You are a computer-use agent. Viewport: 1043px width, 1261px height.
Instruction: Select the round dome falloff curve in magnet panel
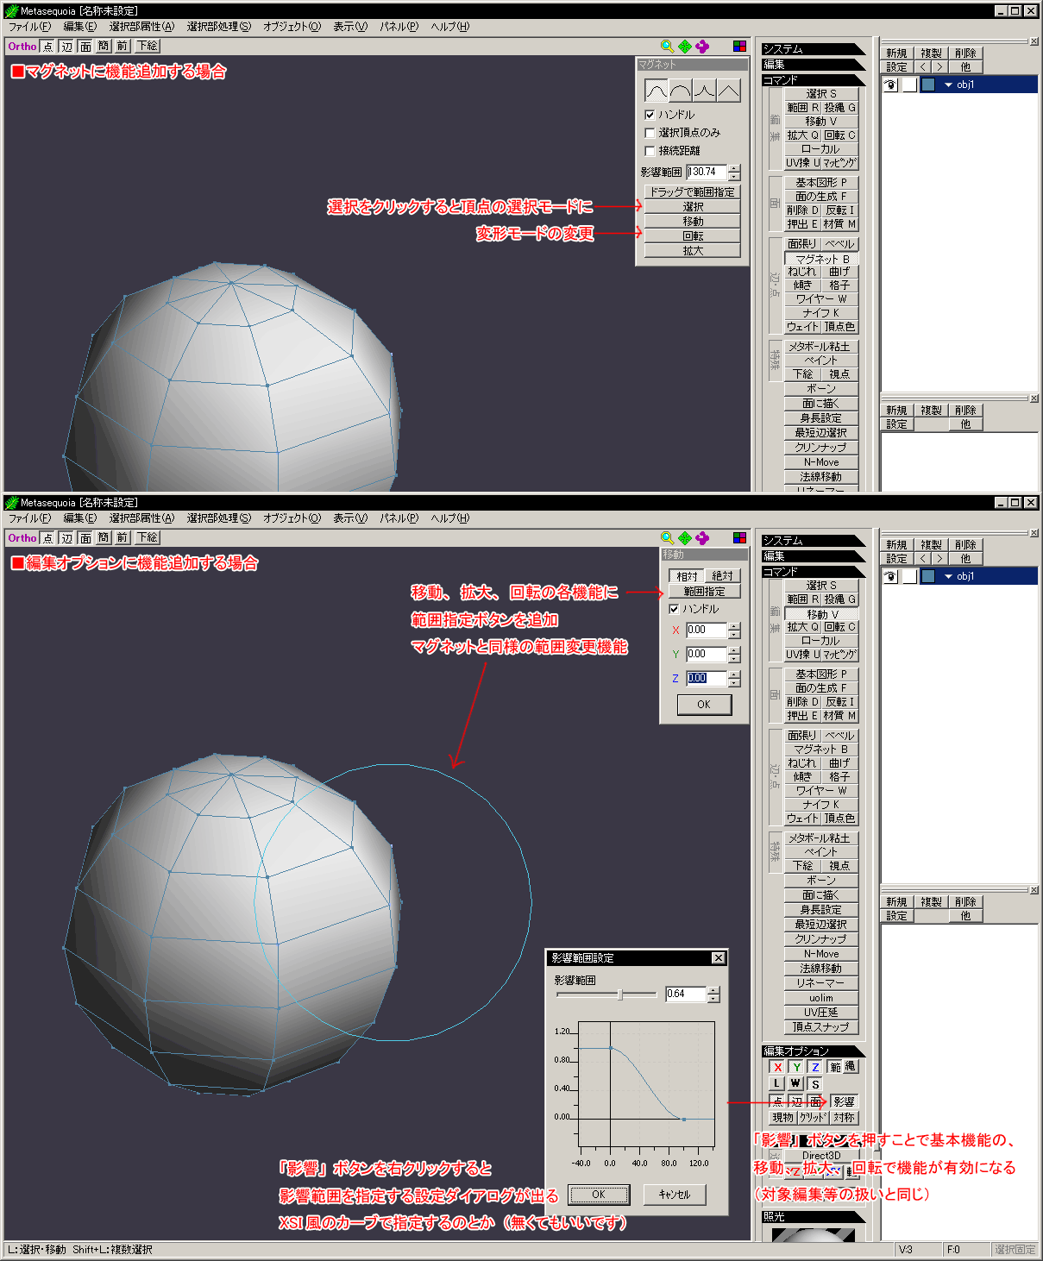pos(681,90)
